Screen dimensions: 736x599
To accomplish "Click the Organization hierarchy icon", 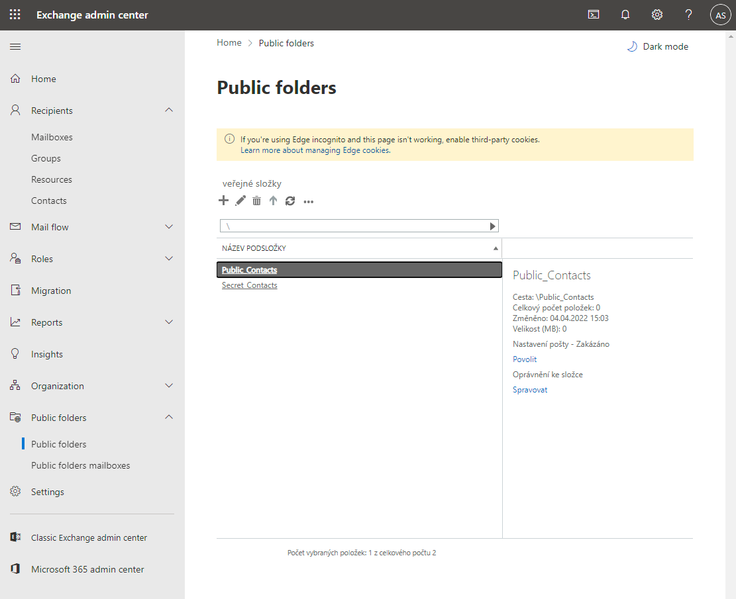I will click(x=15, y=386).
